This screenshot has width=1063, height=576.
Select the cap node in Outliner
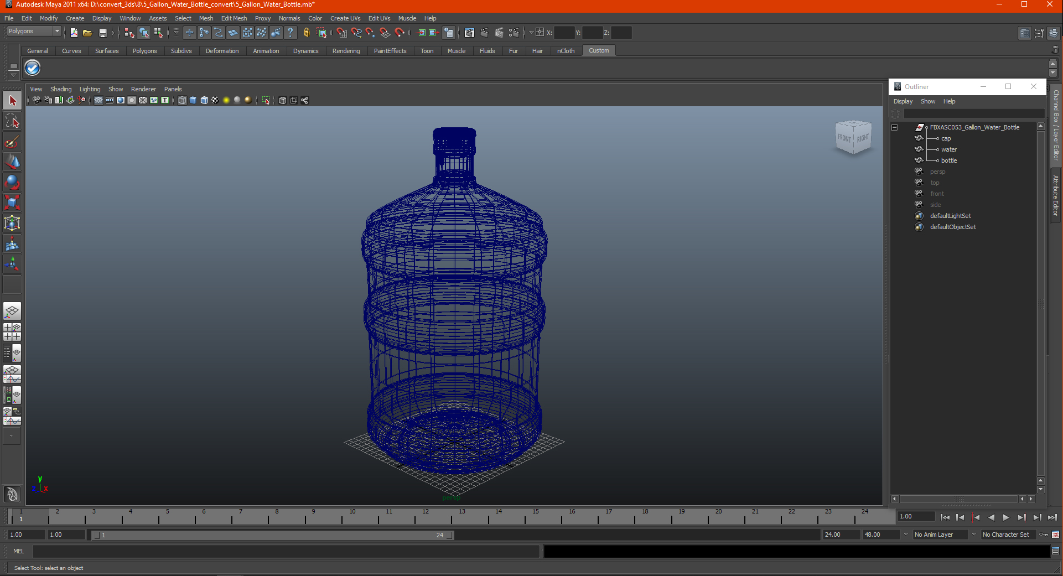pyautogui.click(x=946, y=138)
